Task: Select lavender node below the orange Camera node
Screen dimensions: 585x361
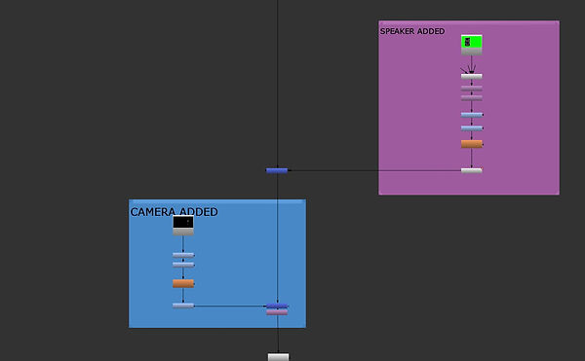Action: (183, 306)
